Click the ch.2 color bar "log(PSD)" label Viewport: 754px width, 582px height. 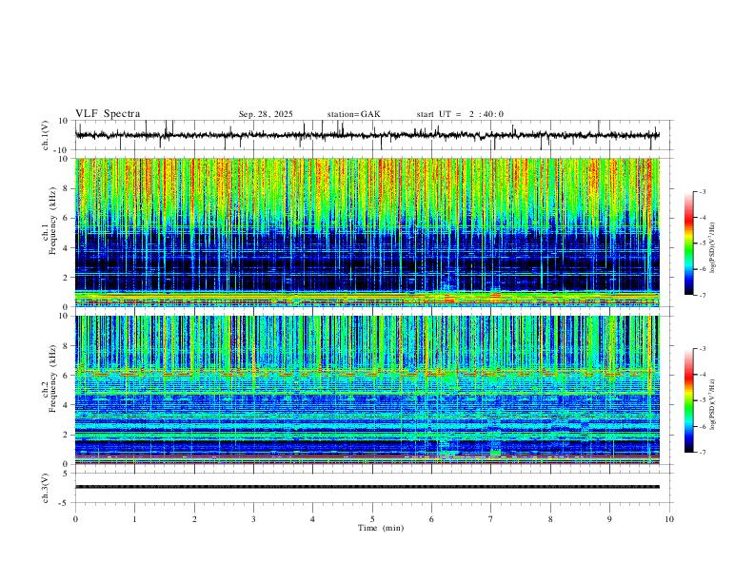pyautogui.click(x=713, y=404)
